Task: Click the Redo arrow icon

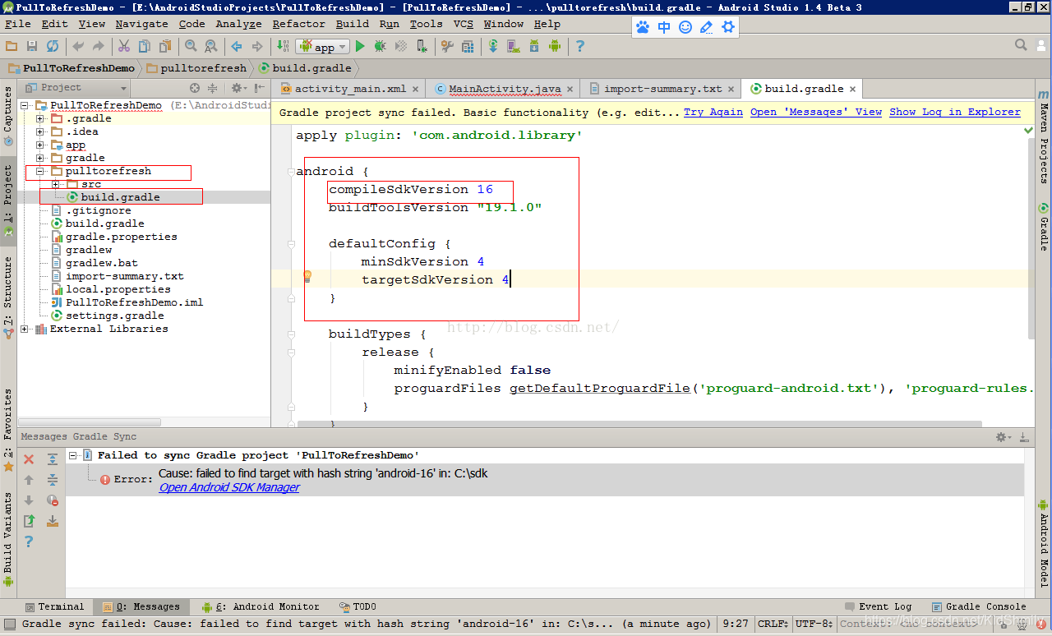Action: pyautogui.click(x=99, y=46)
